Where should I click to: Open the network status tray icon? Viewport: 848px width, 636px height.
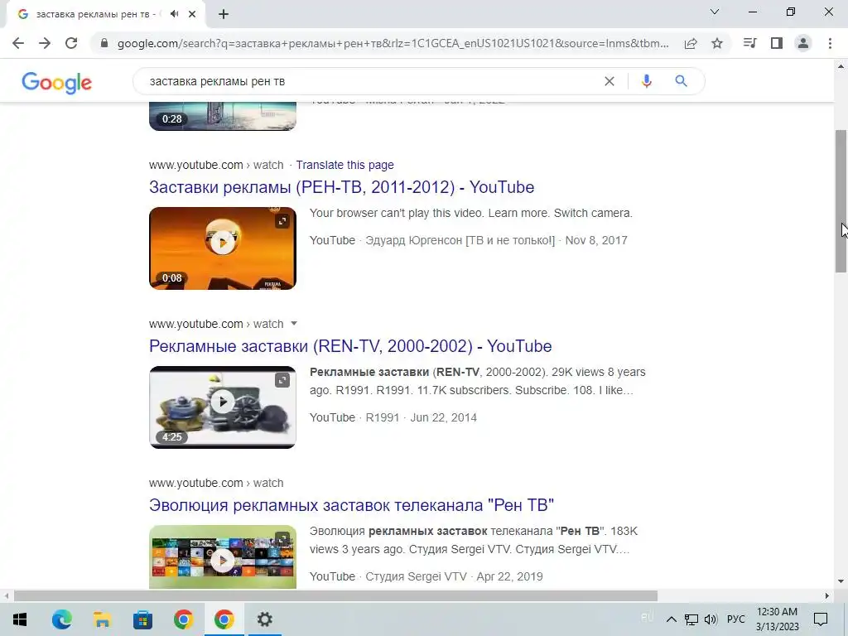pyautogui.click(x=691, y=619)
